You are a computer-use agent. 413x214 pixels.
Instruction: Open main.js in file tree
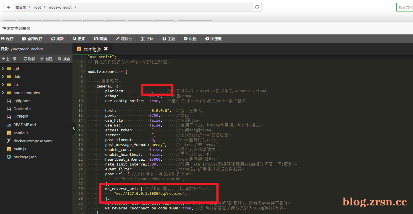tap(19, 149)
